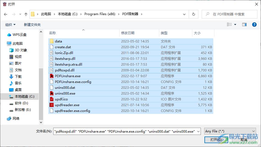Open 3D 对象 folder in sidebar
This screenshot has width=261, height=147.
point(18,50)
